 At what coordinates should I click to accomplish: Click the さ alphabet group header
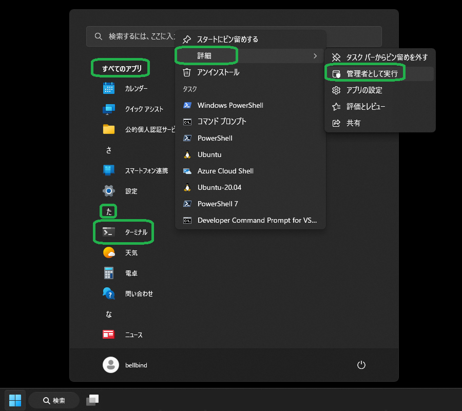click(x=109, y=150)
